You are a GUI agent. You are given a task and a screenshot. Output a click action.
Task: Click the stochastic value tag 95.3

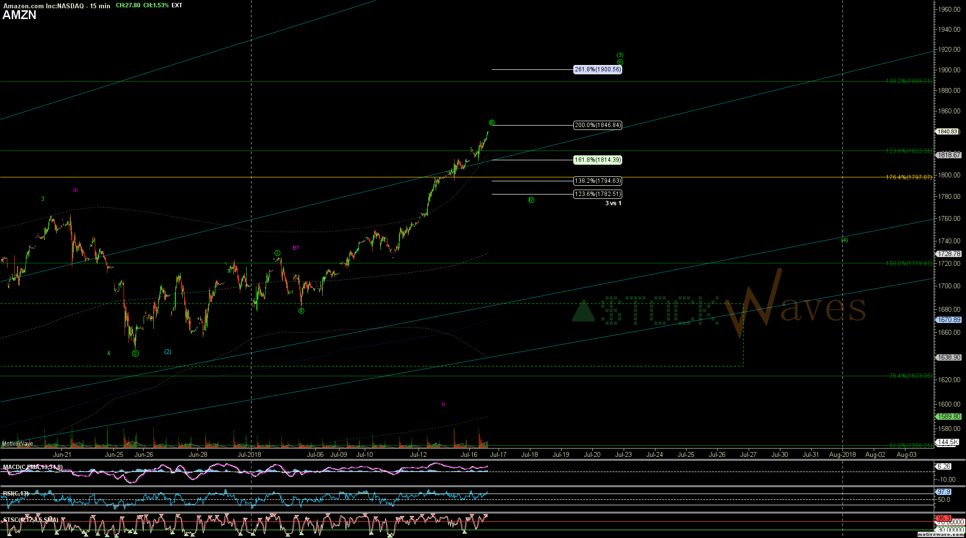tap(944, 518)
